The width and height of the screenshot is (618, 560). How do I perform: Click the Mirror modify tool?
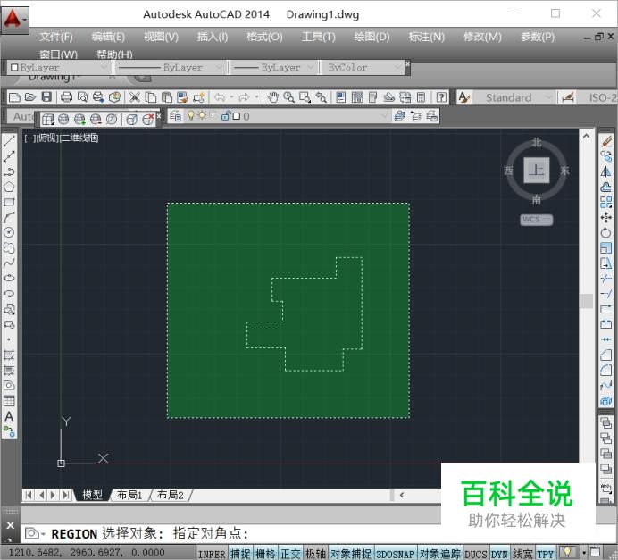point(606,171)
